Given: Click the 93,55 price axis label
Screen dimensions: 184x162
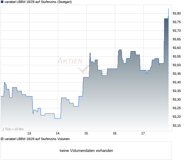Looking at the screenshot, I should tap(177, 56).
